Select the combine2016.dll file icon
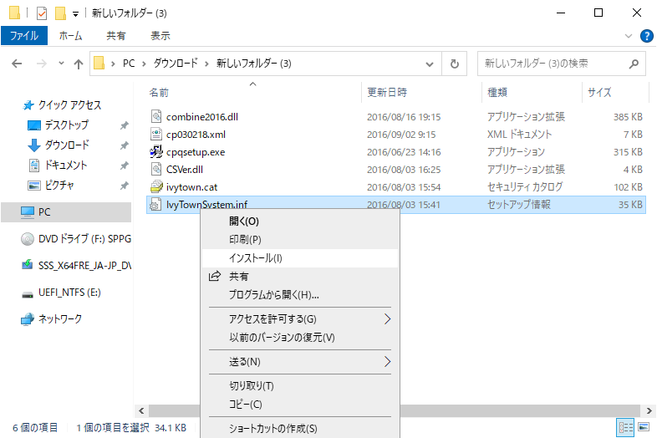This screenshot has height=438, width=657. (155, 116)
